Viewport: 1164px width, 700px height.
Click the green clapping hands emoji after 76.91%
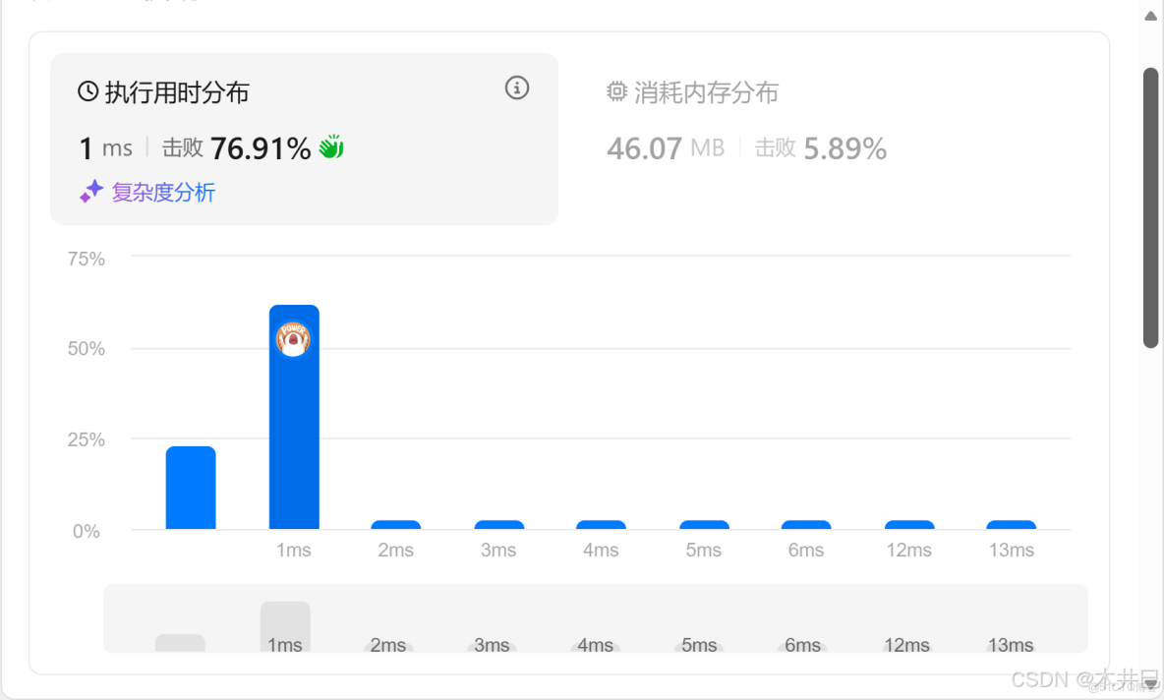pyautogui.click(x=329, y=145)
